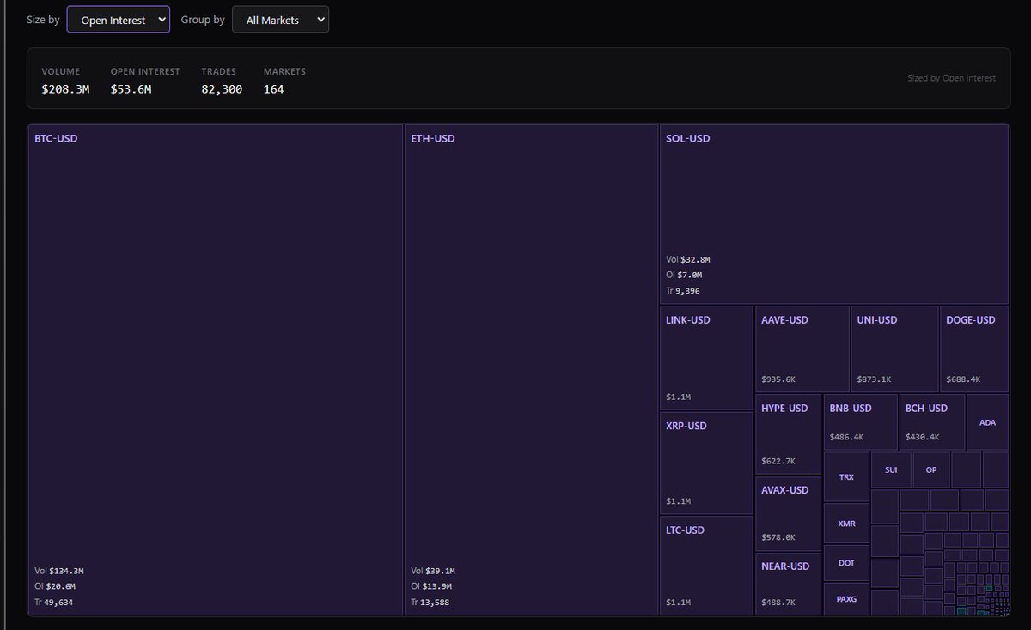Select the NEAR-USD tile

pos(788,584)
